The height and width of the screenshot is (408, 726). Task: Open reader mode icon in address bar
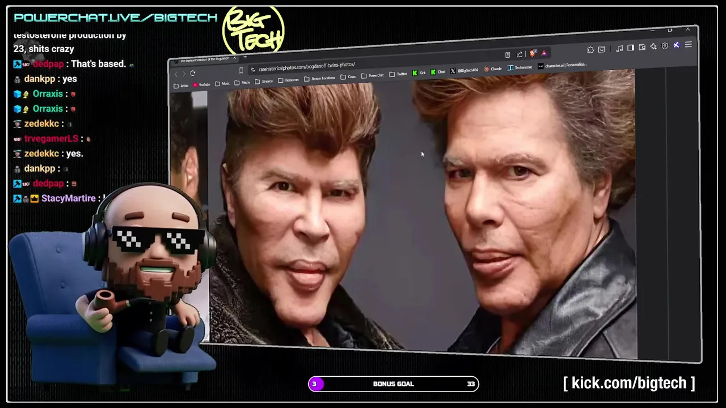click(x=508, y=55)
